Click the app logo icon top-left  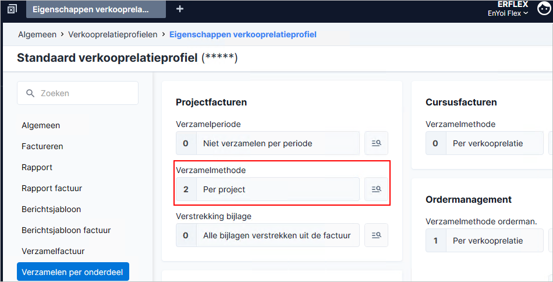pyautogui.click(x=12, y=9)
